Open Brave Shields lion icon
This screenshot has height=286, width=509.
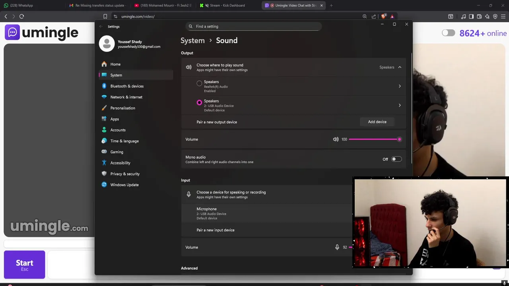383,16
